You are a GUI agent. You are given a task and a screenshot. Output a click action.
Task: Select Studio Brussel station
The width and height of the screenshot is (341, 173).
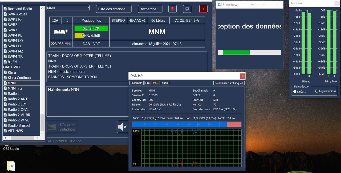pyautogui.click(x=22, y=125)
